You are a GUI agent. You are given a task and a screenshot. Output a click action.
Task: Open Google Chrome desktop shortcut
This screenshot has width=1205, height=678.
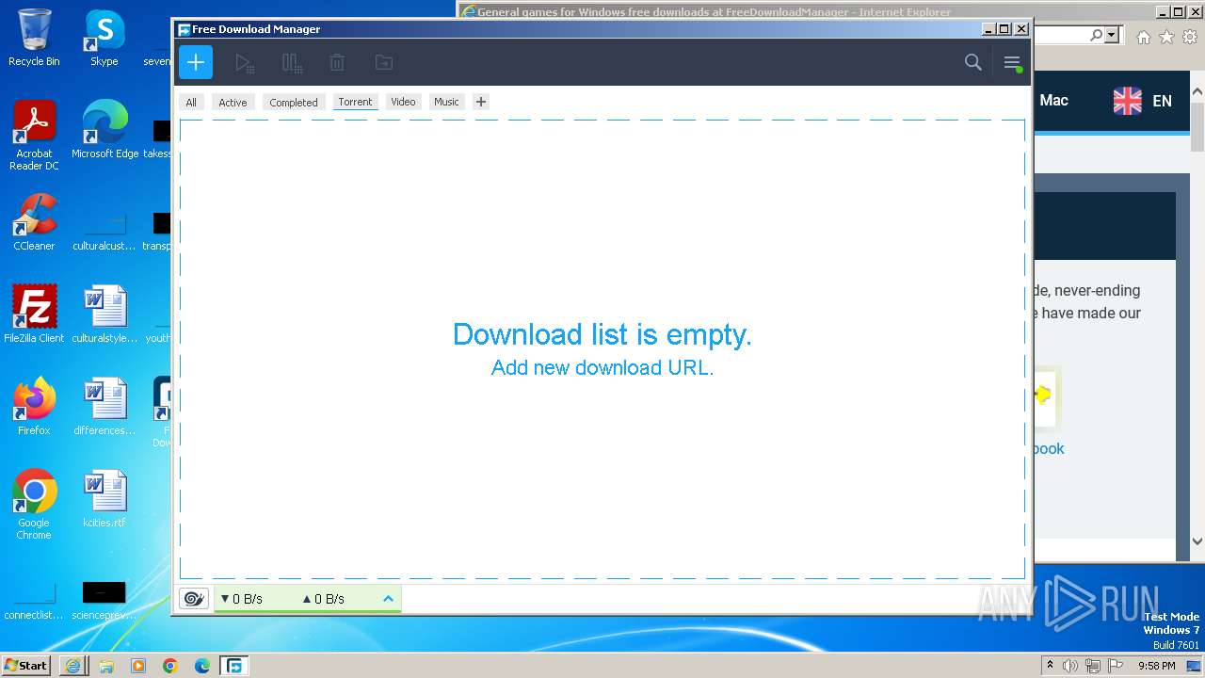[34, 505]
